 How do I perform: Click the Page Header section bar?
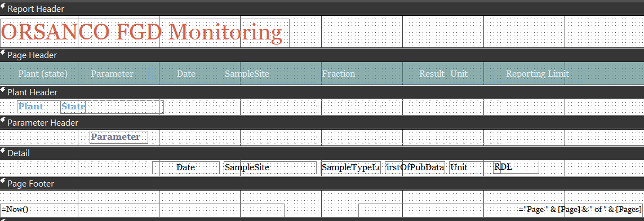click(322, 55)
